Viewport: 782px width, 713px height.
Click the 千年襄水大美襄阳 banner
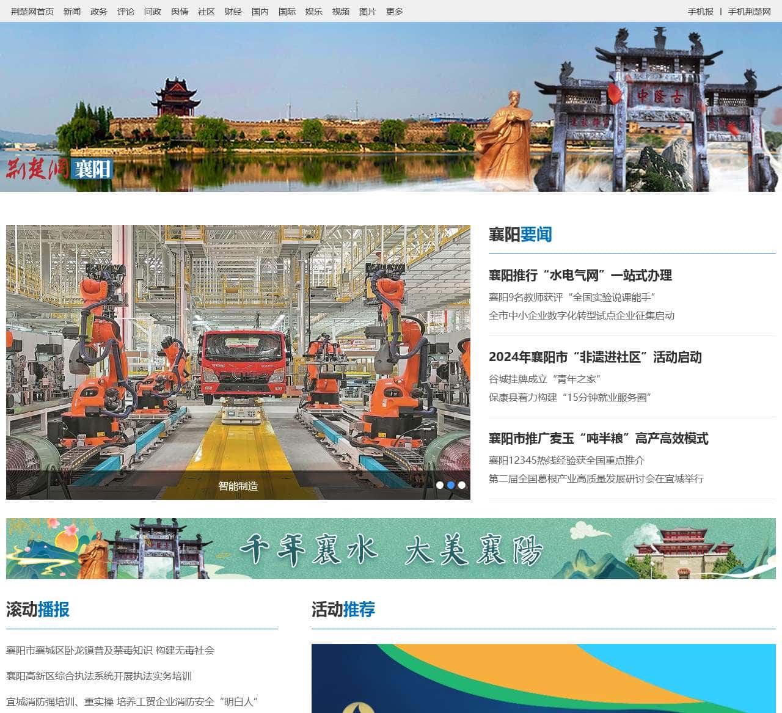click(391, 549)
